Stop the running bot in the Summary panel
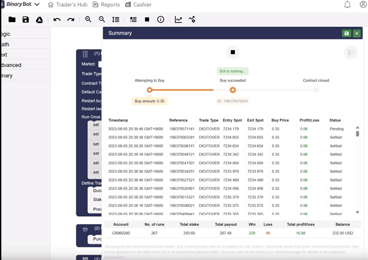This screenshot has height=260, width=368. click(232, 52)
